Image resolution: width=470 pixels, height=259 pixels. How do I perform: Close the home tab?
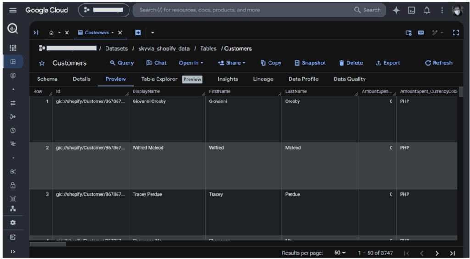click(67, 33)
